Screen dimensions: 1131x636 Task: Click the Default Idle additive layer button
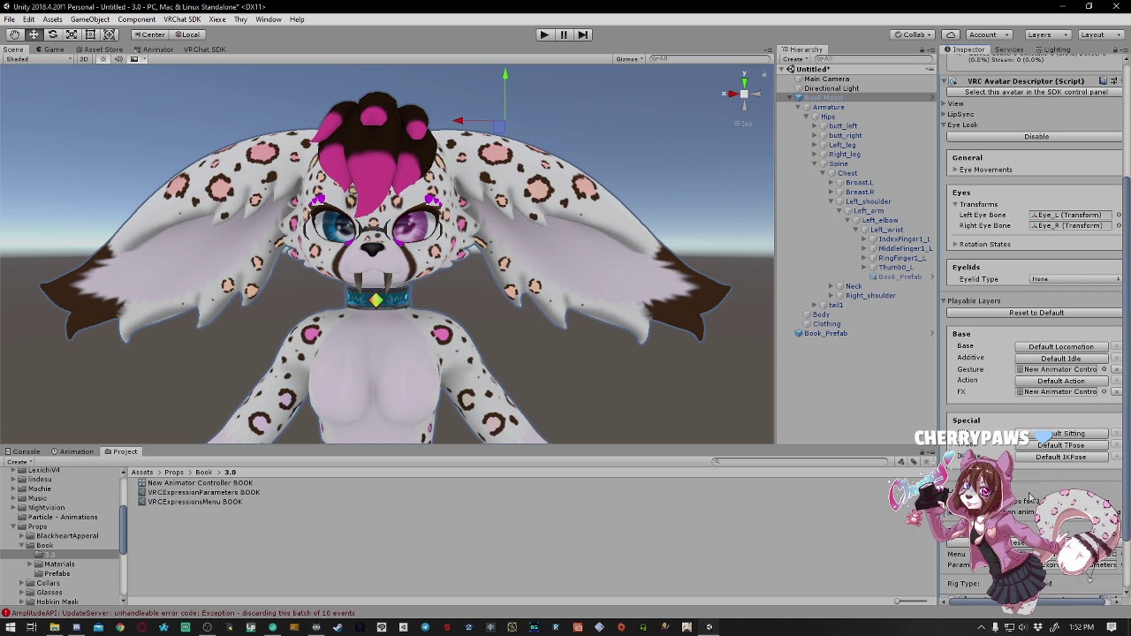(x=1060, y=359)
